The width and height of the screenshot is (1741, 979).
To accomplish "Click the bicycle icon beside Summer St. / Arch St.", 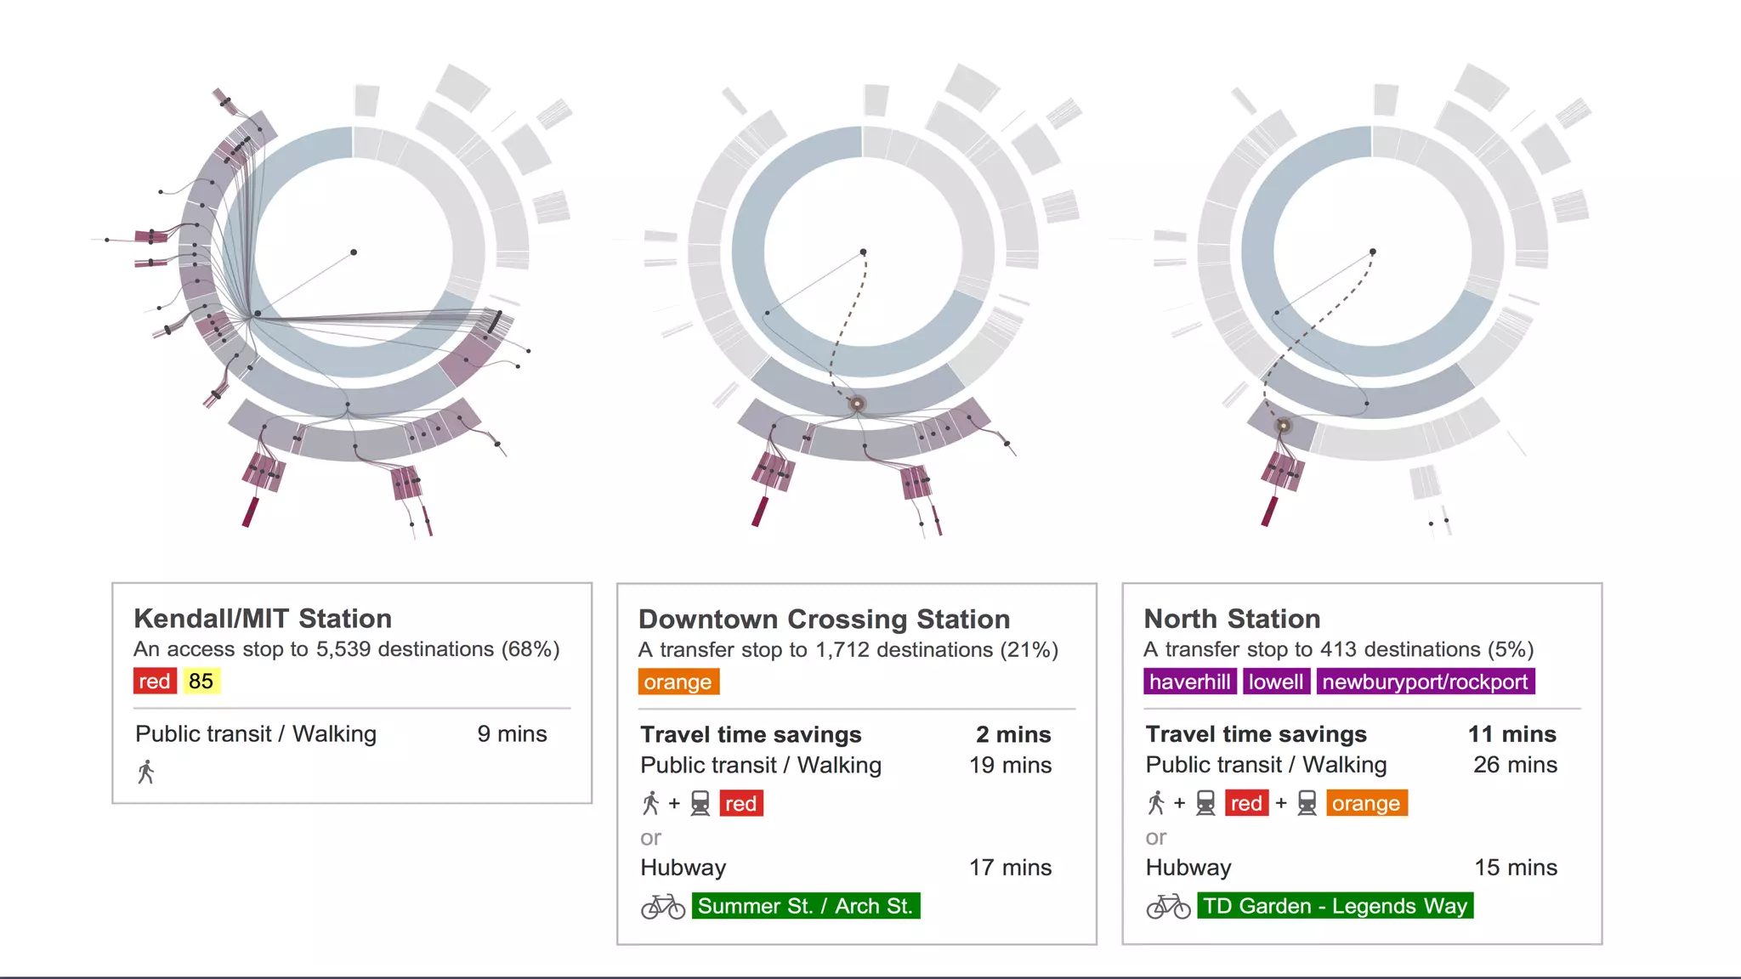I will pyautogui.click(x=663, y=906).
